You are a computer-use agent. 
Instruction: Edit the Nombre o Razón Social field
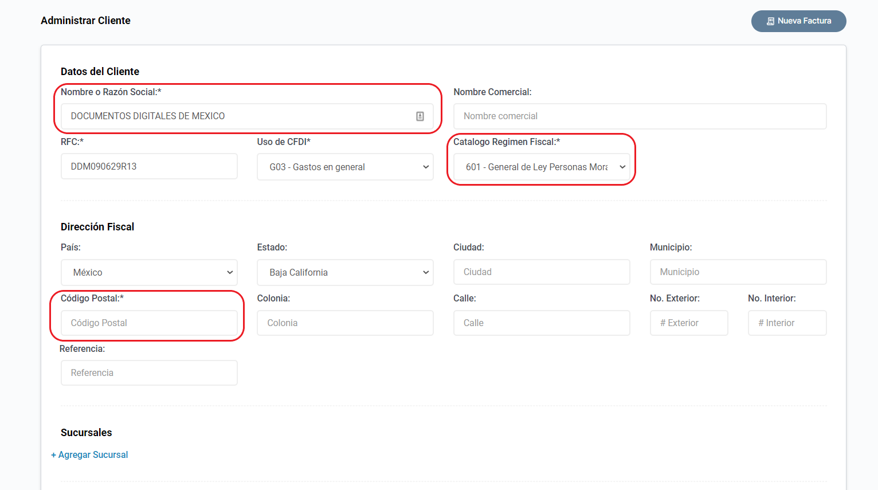click(x=247, y=116)
